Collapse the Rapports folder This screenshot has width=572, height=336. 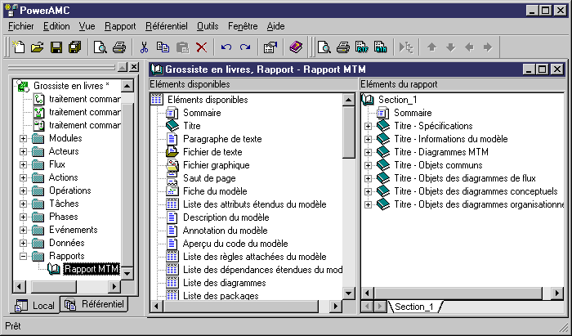pyautogui.click(x=24, y=256)
